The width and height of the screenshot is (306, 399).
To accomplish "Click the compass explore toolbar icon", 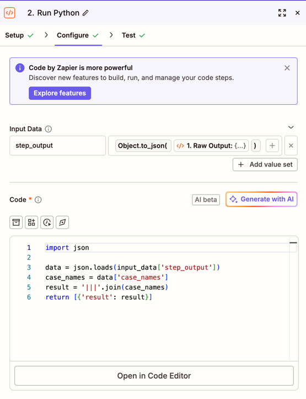I will coord(62,223).
